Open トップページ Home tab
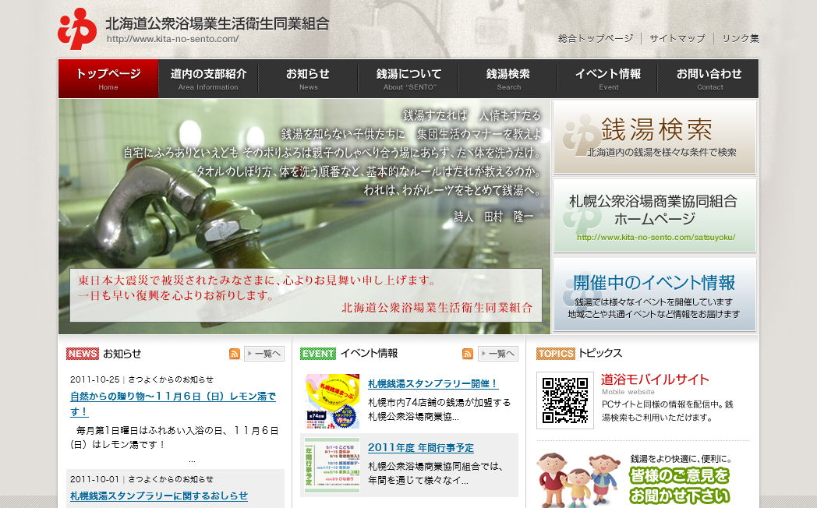Viewport: 817px width, 508px height. 108,79
